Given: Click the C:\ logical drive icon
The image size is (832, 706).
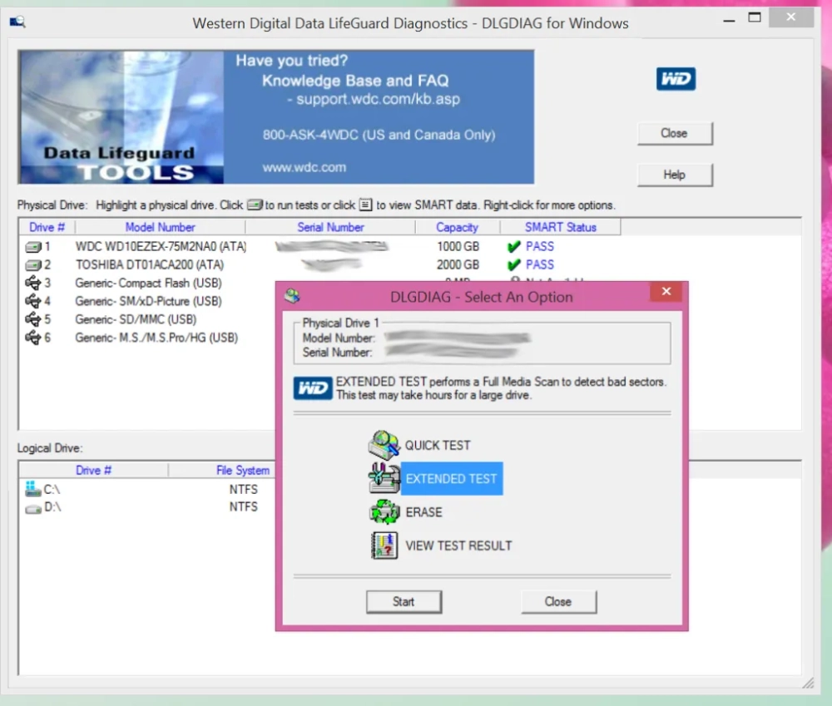Looking at the screenshot, I should pyautogui.click(x=33, y=489).
